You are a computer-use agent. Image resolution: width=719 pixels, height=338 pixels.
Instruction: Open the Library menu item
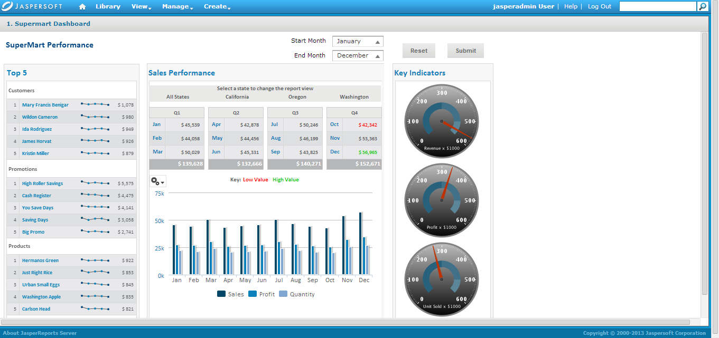coord(108,6)
